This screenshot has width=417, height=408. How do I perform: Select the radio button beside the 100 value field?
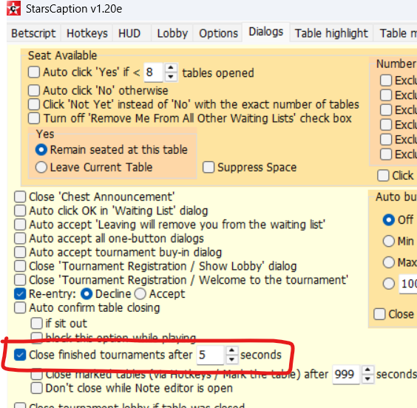[389, 284]
